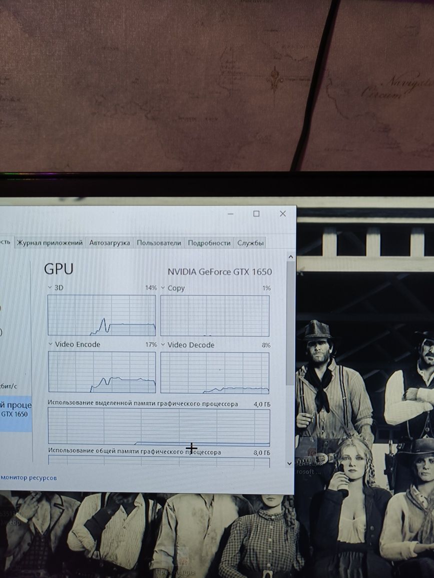This screenshot has height=578, width=434.
Task: Open the Video Decode engine dropdown
Action: tap(163, 344)
